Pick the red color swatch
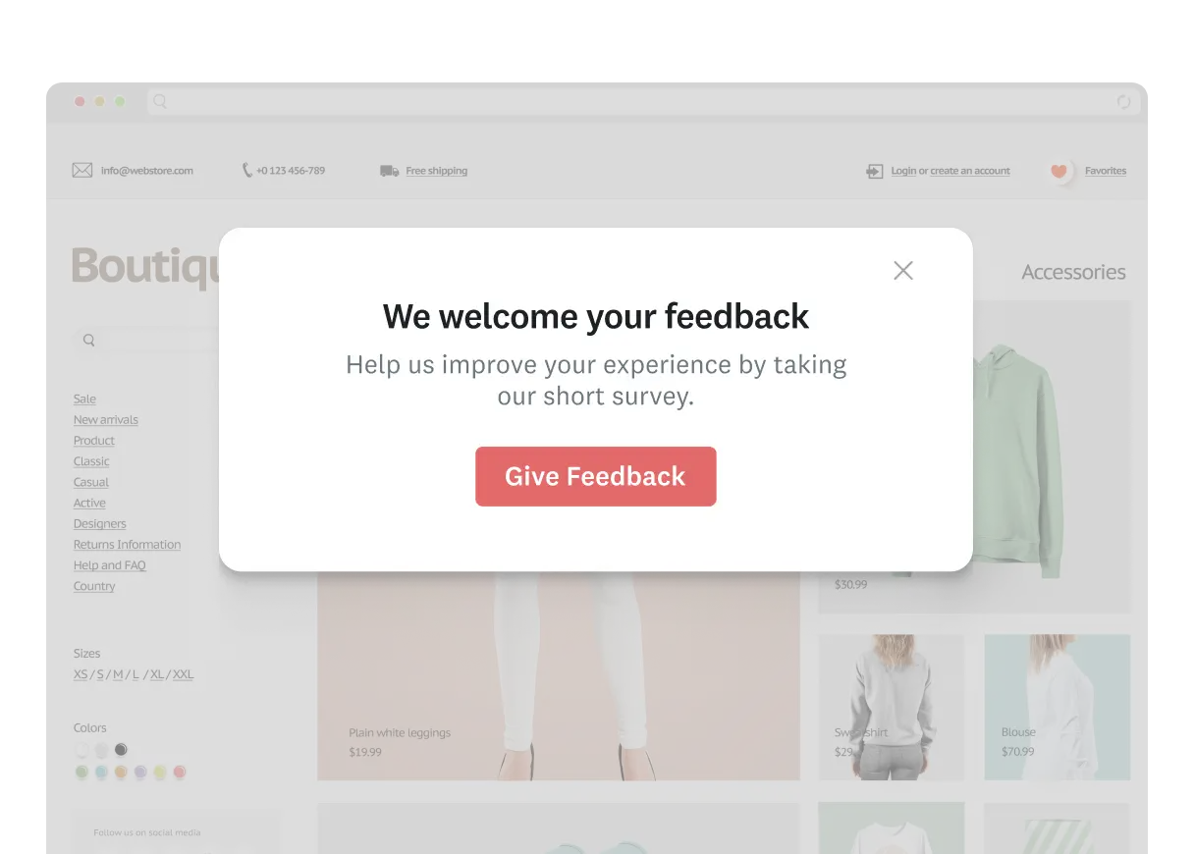The width and height of the screenshot is (1194, 854). (x=180, y=773)
